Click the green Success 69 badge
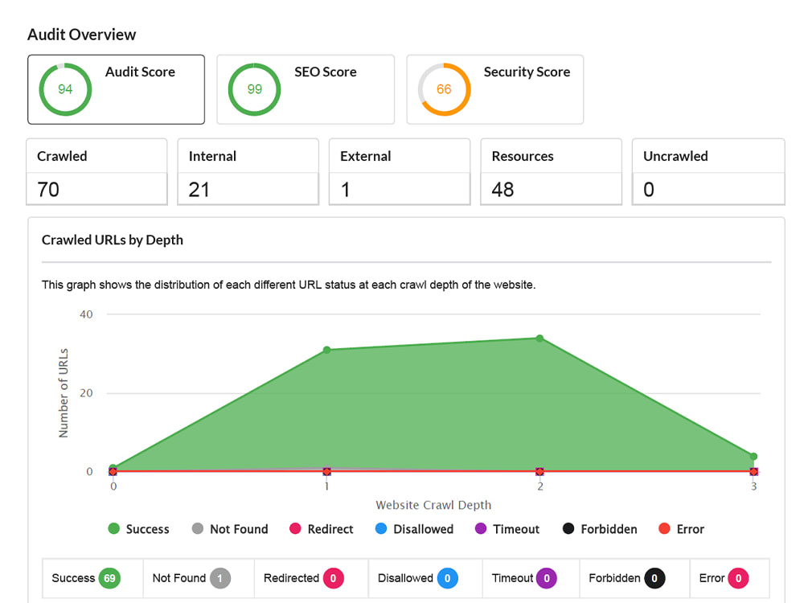Screen dimensions: 804x603 109,578
